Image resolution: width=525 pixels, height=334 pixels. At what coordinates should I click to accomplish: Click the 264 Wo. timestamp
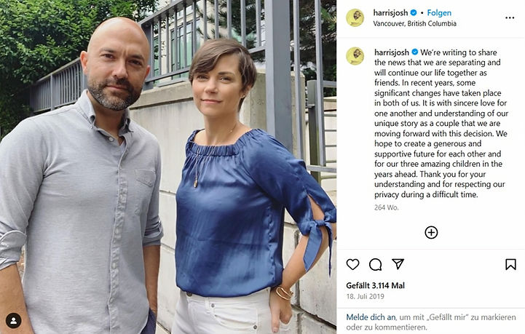point(387,207)
